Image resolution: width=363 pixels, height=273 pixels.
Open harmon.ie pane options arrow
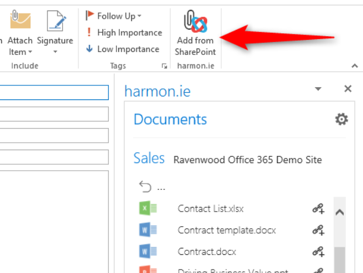[x=318, y=89]
